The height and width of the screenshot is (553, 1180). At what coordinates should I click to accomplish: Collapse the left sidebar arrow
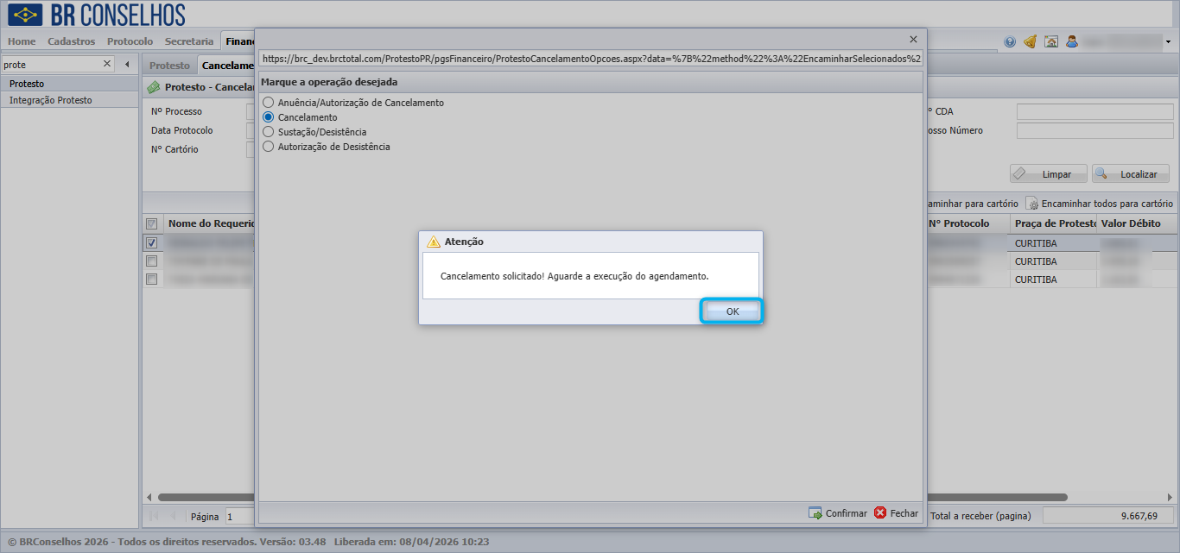click(x=127, y=64)
